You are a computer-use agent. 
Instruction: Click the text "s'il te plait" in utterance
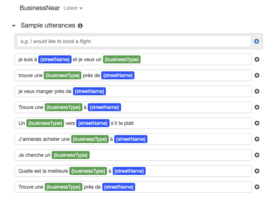coord(122,123)
